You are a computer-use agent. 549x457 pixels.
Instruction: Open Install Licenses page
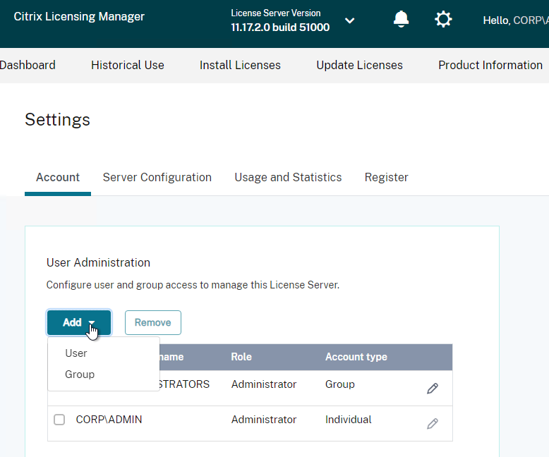click(240, 65)
